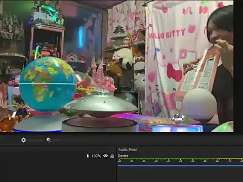Toggle source visibility with the eye icon
This screenshot has height=182, width=243.
click(105, 156)
